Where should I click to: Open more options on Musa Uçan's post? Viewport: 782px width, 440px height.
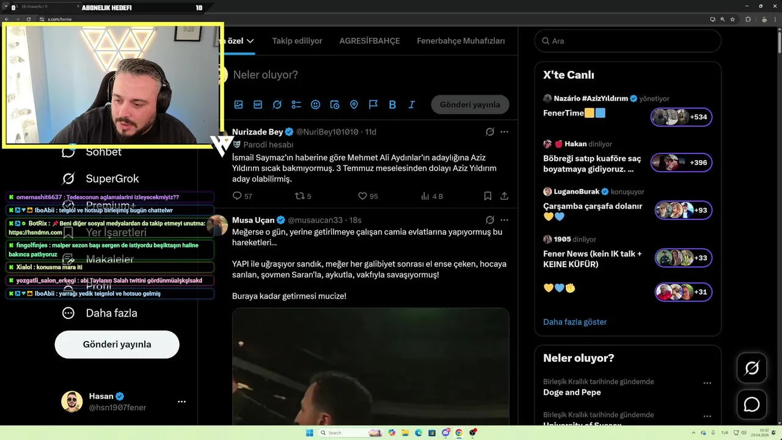point(504,220)
